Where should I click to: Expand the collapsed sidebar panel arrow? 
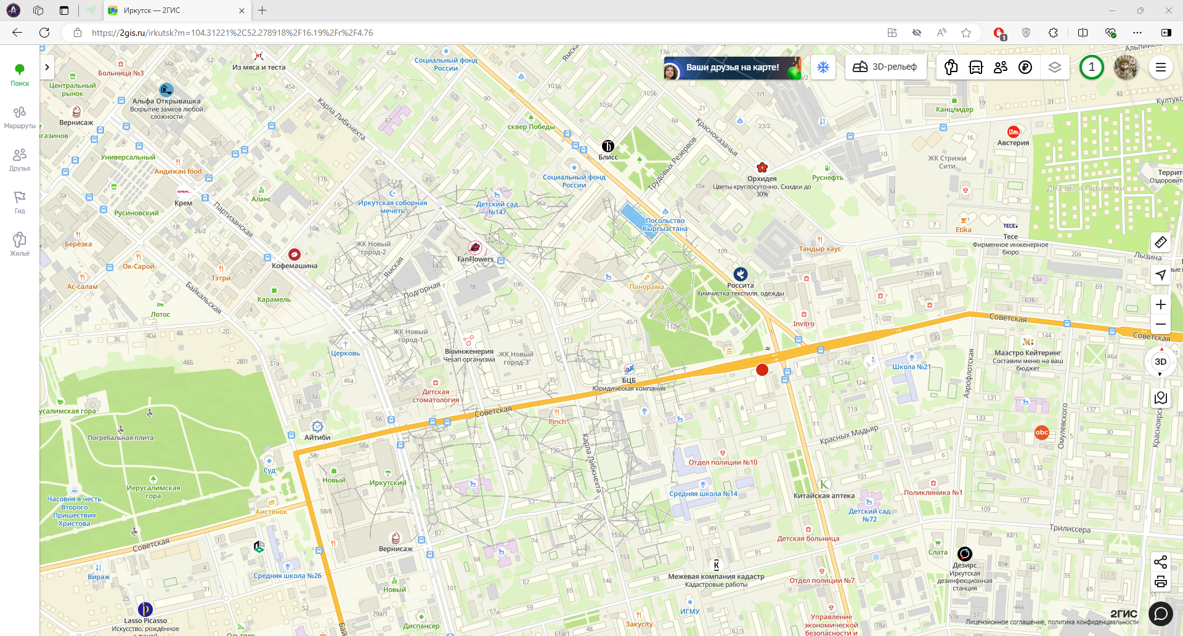(x=47, y=67)
